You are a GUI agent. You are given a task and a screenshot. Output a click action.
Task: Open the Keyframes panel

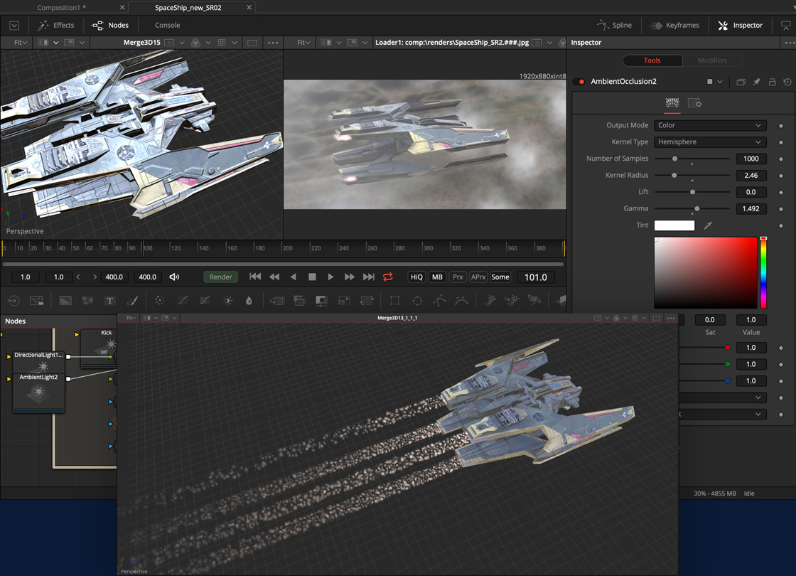coord(674,25)
